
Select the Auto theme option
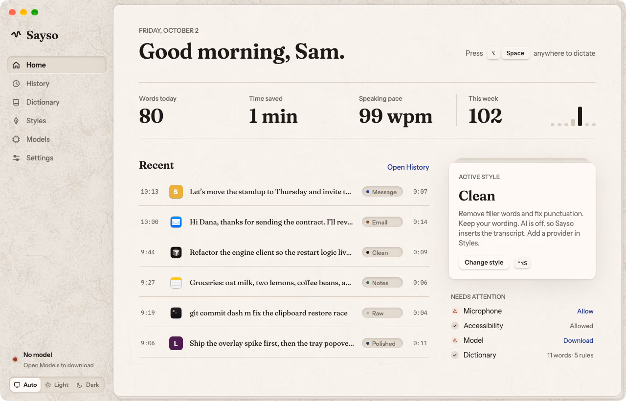[x=25, y=385]
